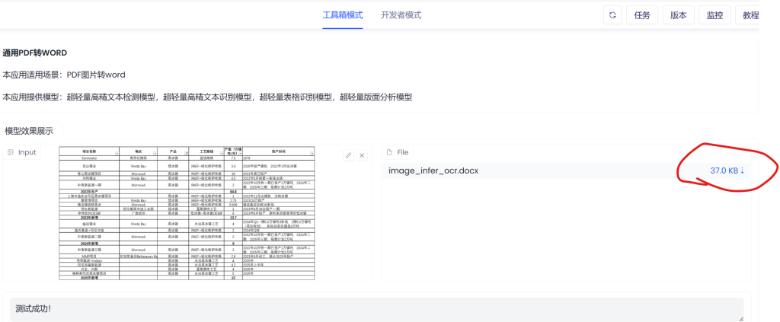Edit the input image with pencil icon

tap(348, 155)
